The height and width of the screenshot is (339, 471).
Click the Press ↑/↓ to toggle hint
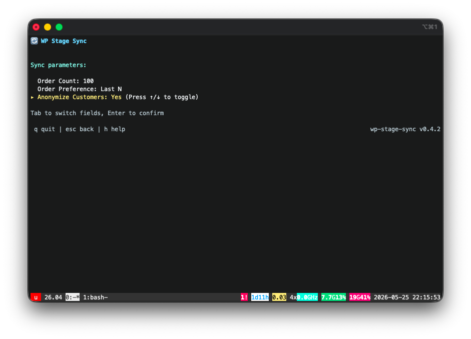162,97
